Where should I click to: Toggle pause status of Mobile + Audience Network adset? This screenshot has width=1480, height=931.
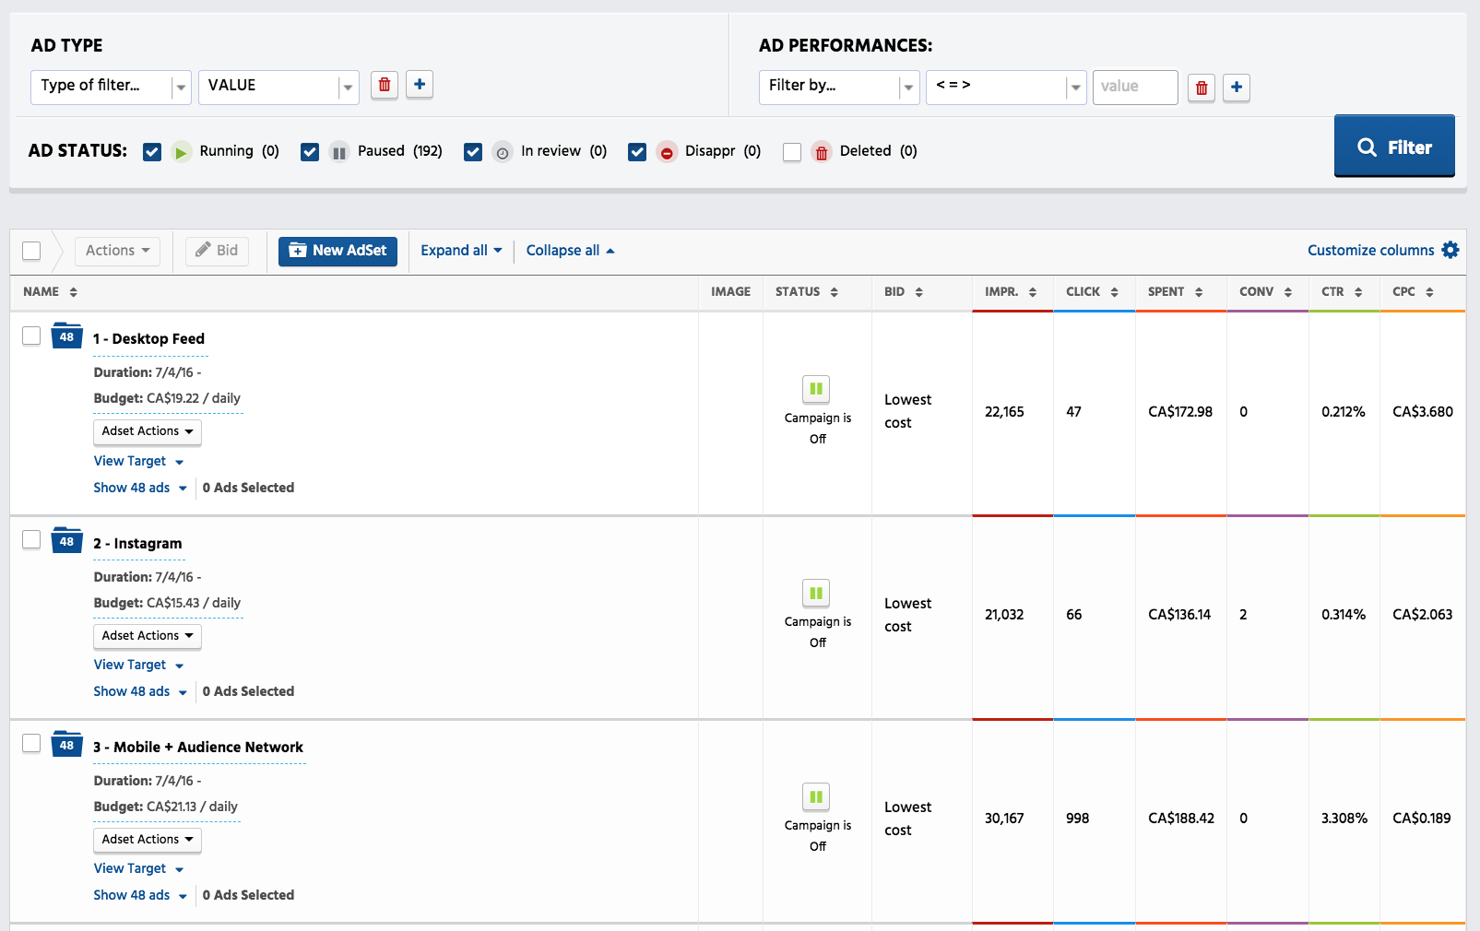coord(816,796)
